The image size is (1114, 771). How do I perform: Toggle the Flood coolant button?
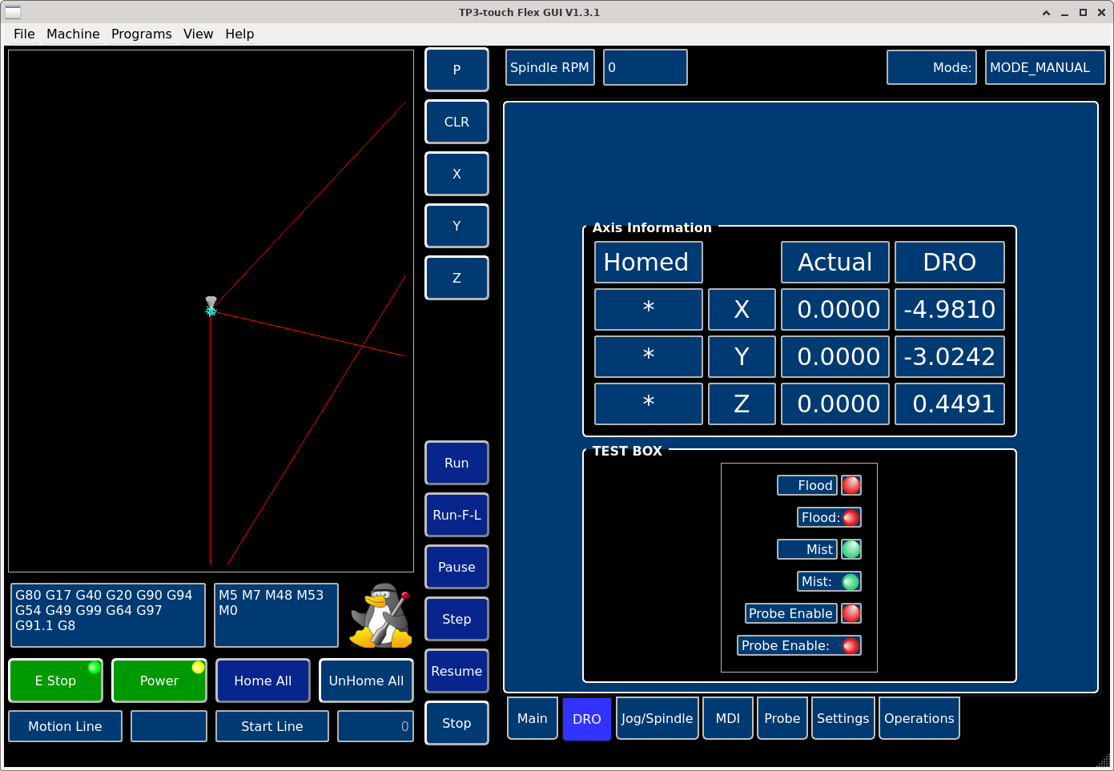click(807, 485)
